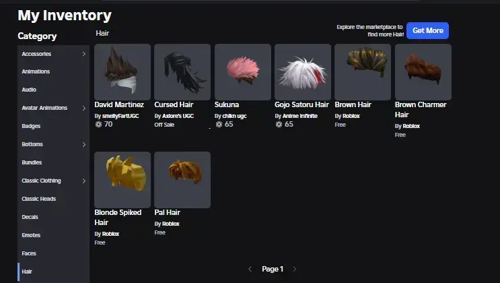Viewport: 500px width, 283px height.
Task: Open the Emotes category
Action: pyautogui.click(x=54, y=235)
